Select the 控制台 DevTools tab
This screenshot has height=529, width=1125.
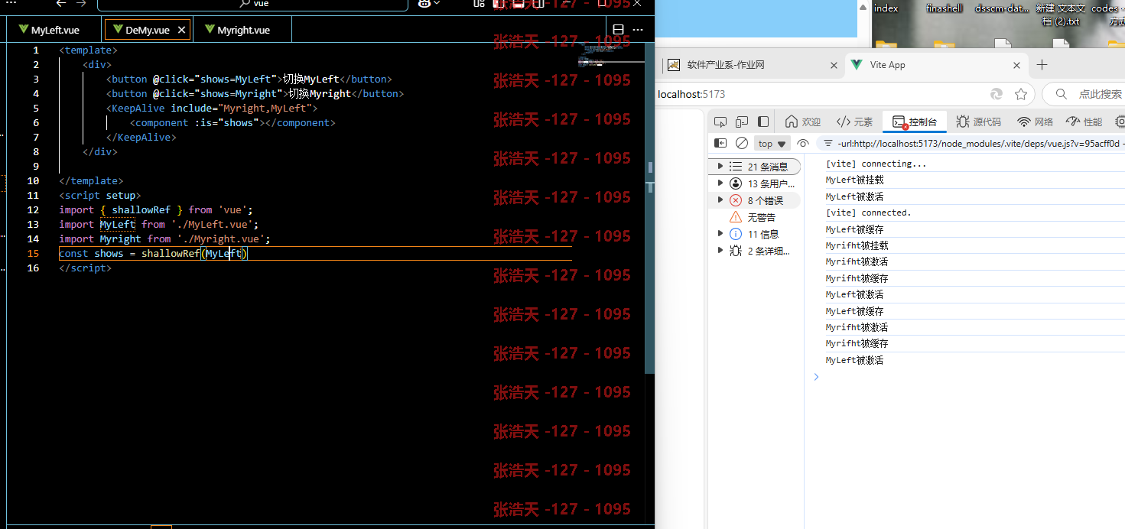coord(915,122)
